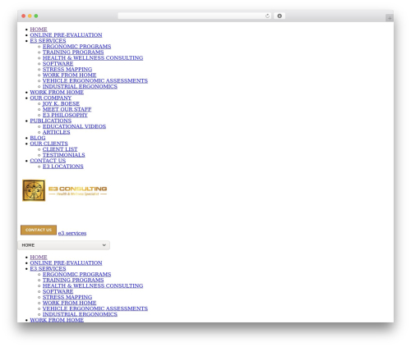Image resolution: width=411 pixels, height=347 pixels.
Task: Open VEHICLE ERGONOMIC ASSESSMENTS above the logo
Action: tap(95, 81)
